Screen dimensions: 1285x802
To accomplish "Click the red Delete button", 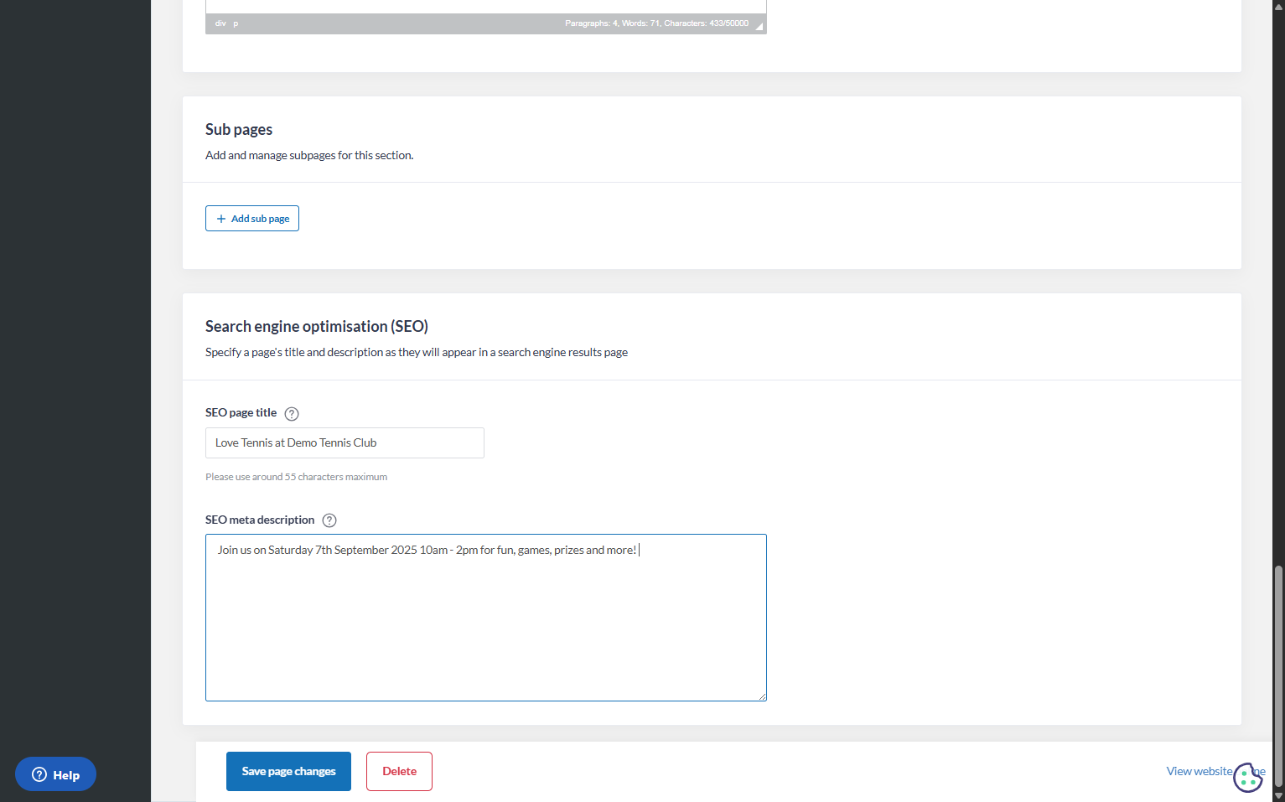I will click(x=399, y=771).
